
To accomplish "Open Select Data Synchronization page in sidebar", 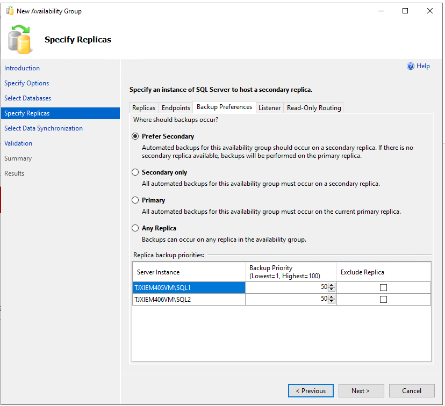I will pyautogui.click(x=44, y=128).
